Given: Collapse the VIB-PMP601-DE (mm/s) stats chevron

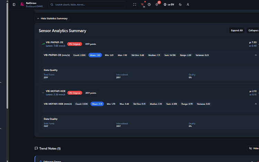Looking at the screenshot, I should coord(256,55).
